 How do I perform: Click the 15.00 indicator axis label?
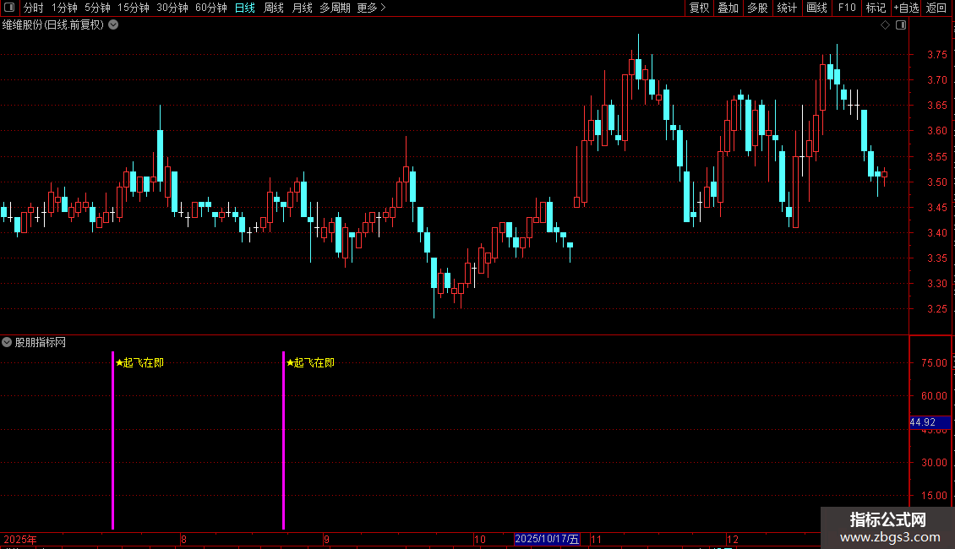(x=934, y=496)
